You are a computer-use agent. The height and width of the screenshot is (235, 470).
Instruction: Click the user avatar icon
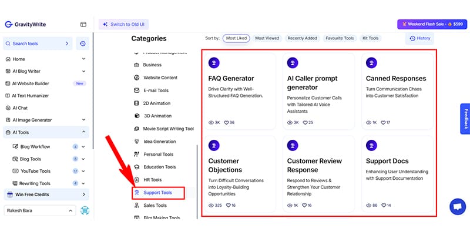click(x=85, y=210)
